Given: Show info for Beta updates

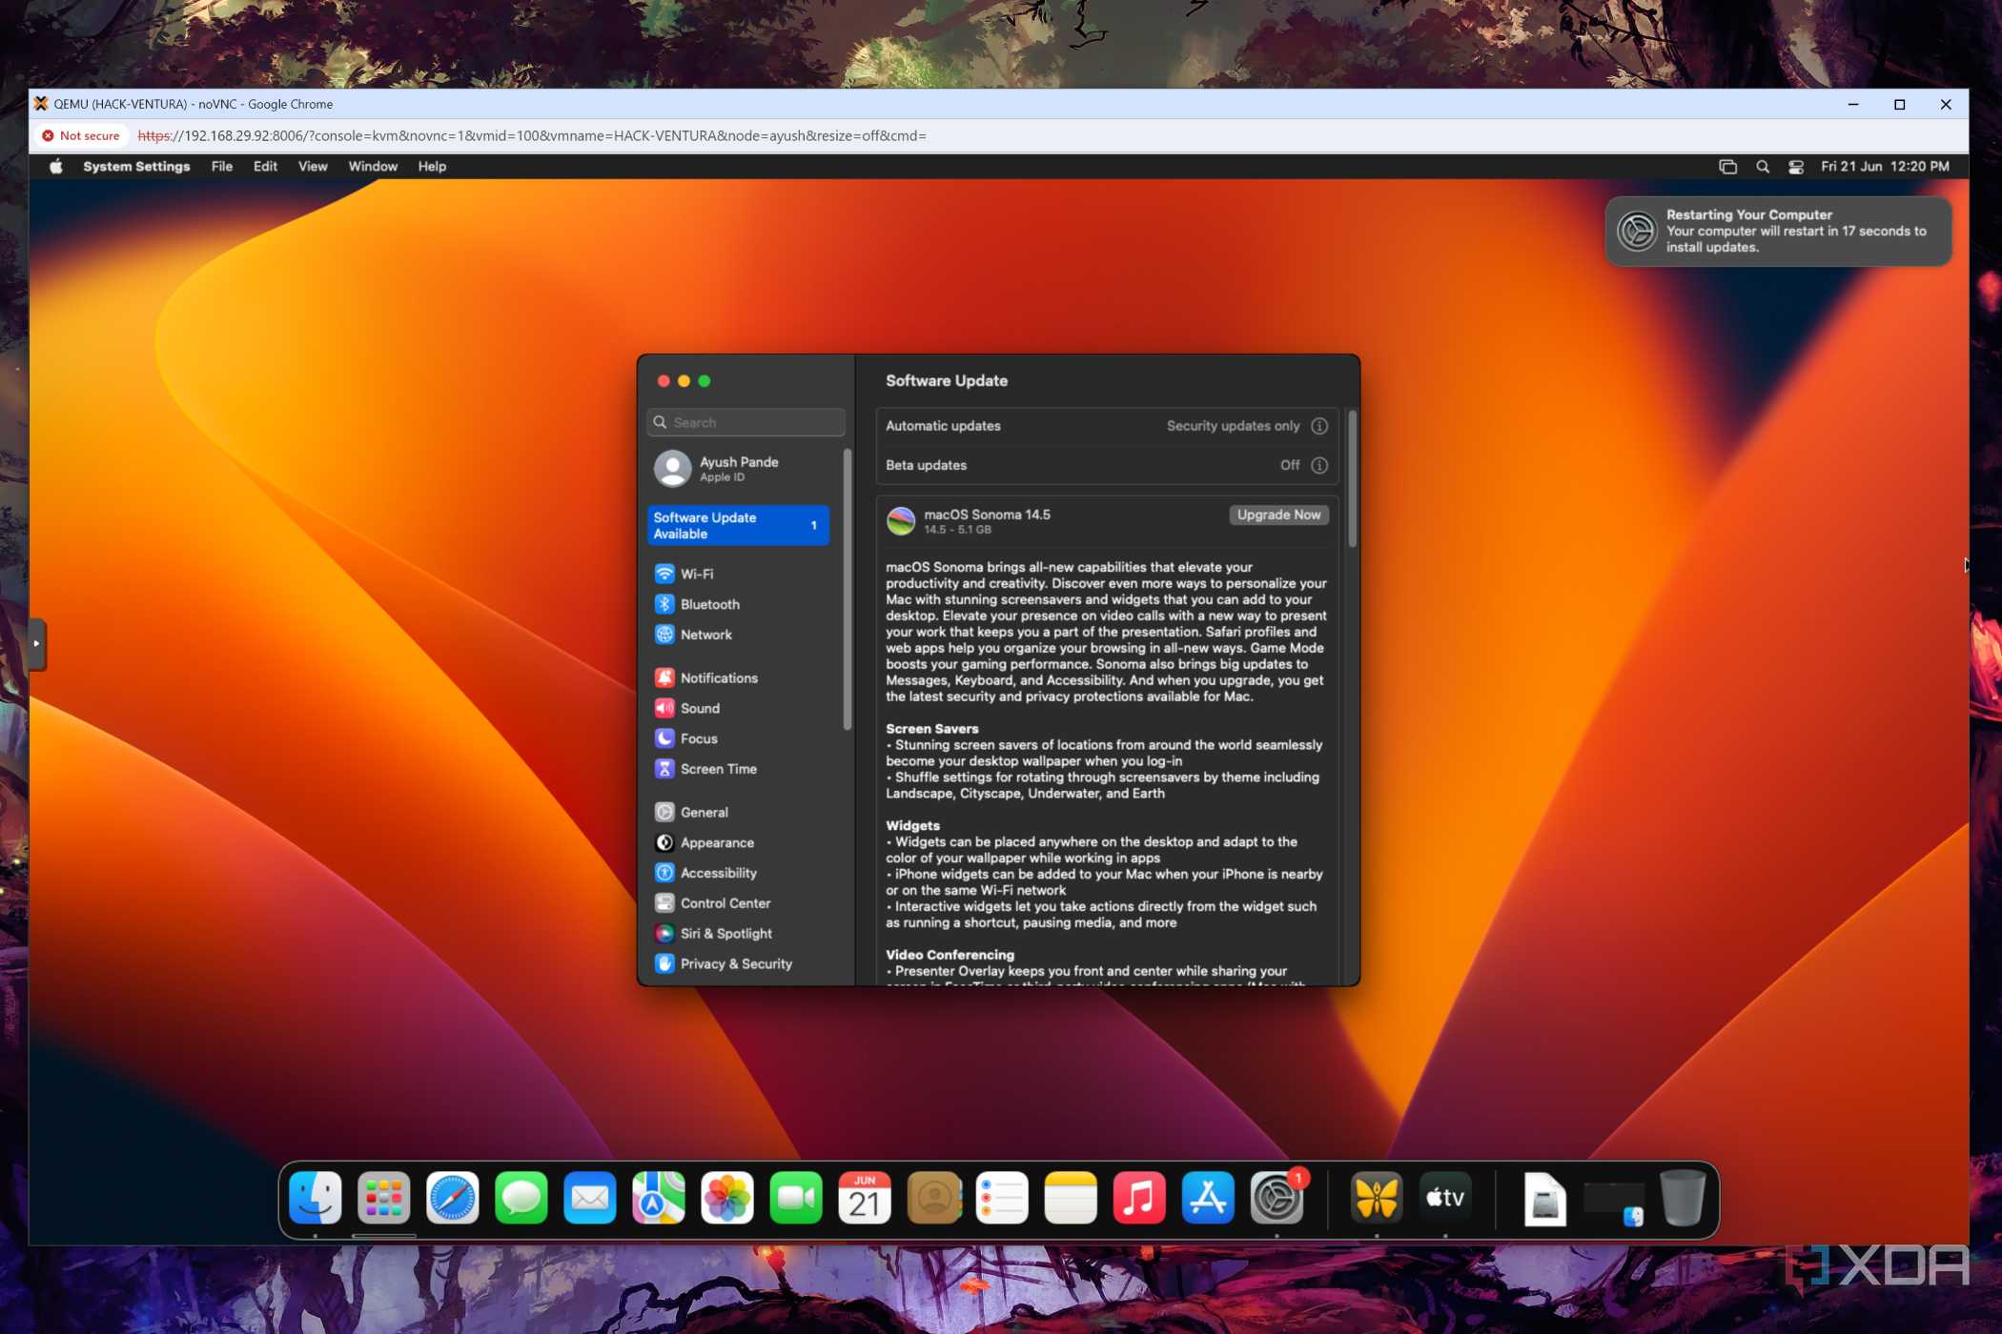Looking at the screenshot, I should (x=1319, y=465).
